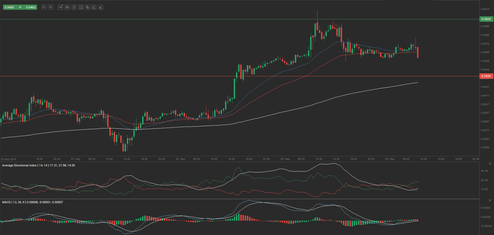This screenshot has height=235, width=494.
Task: Click the 25. Sep date on time axis
Action: click(285, 159)
